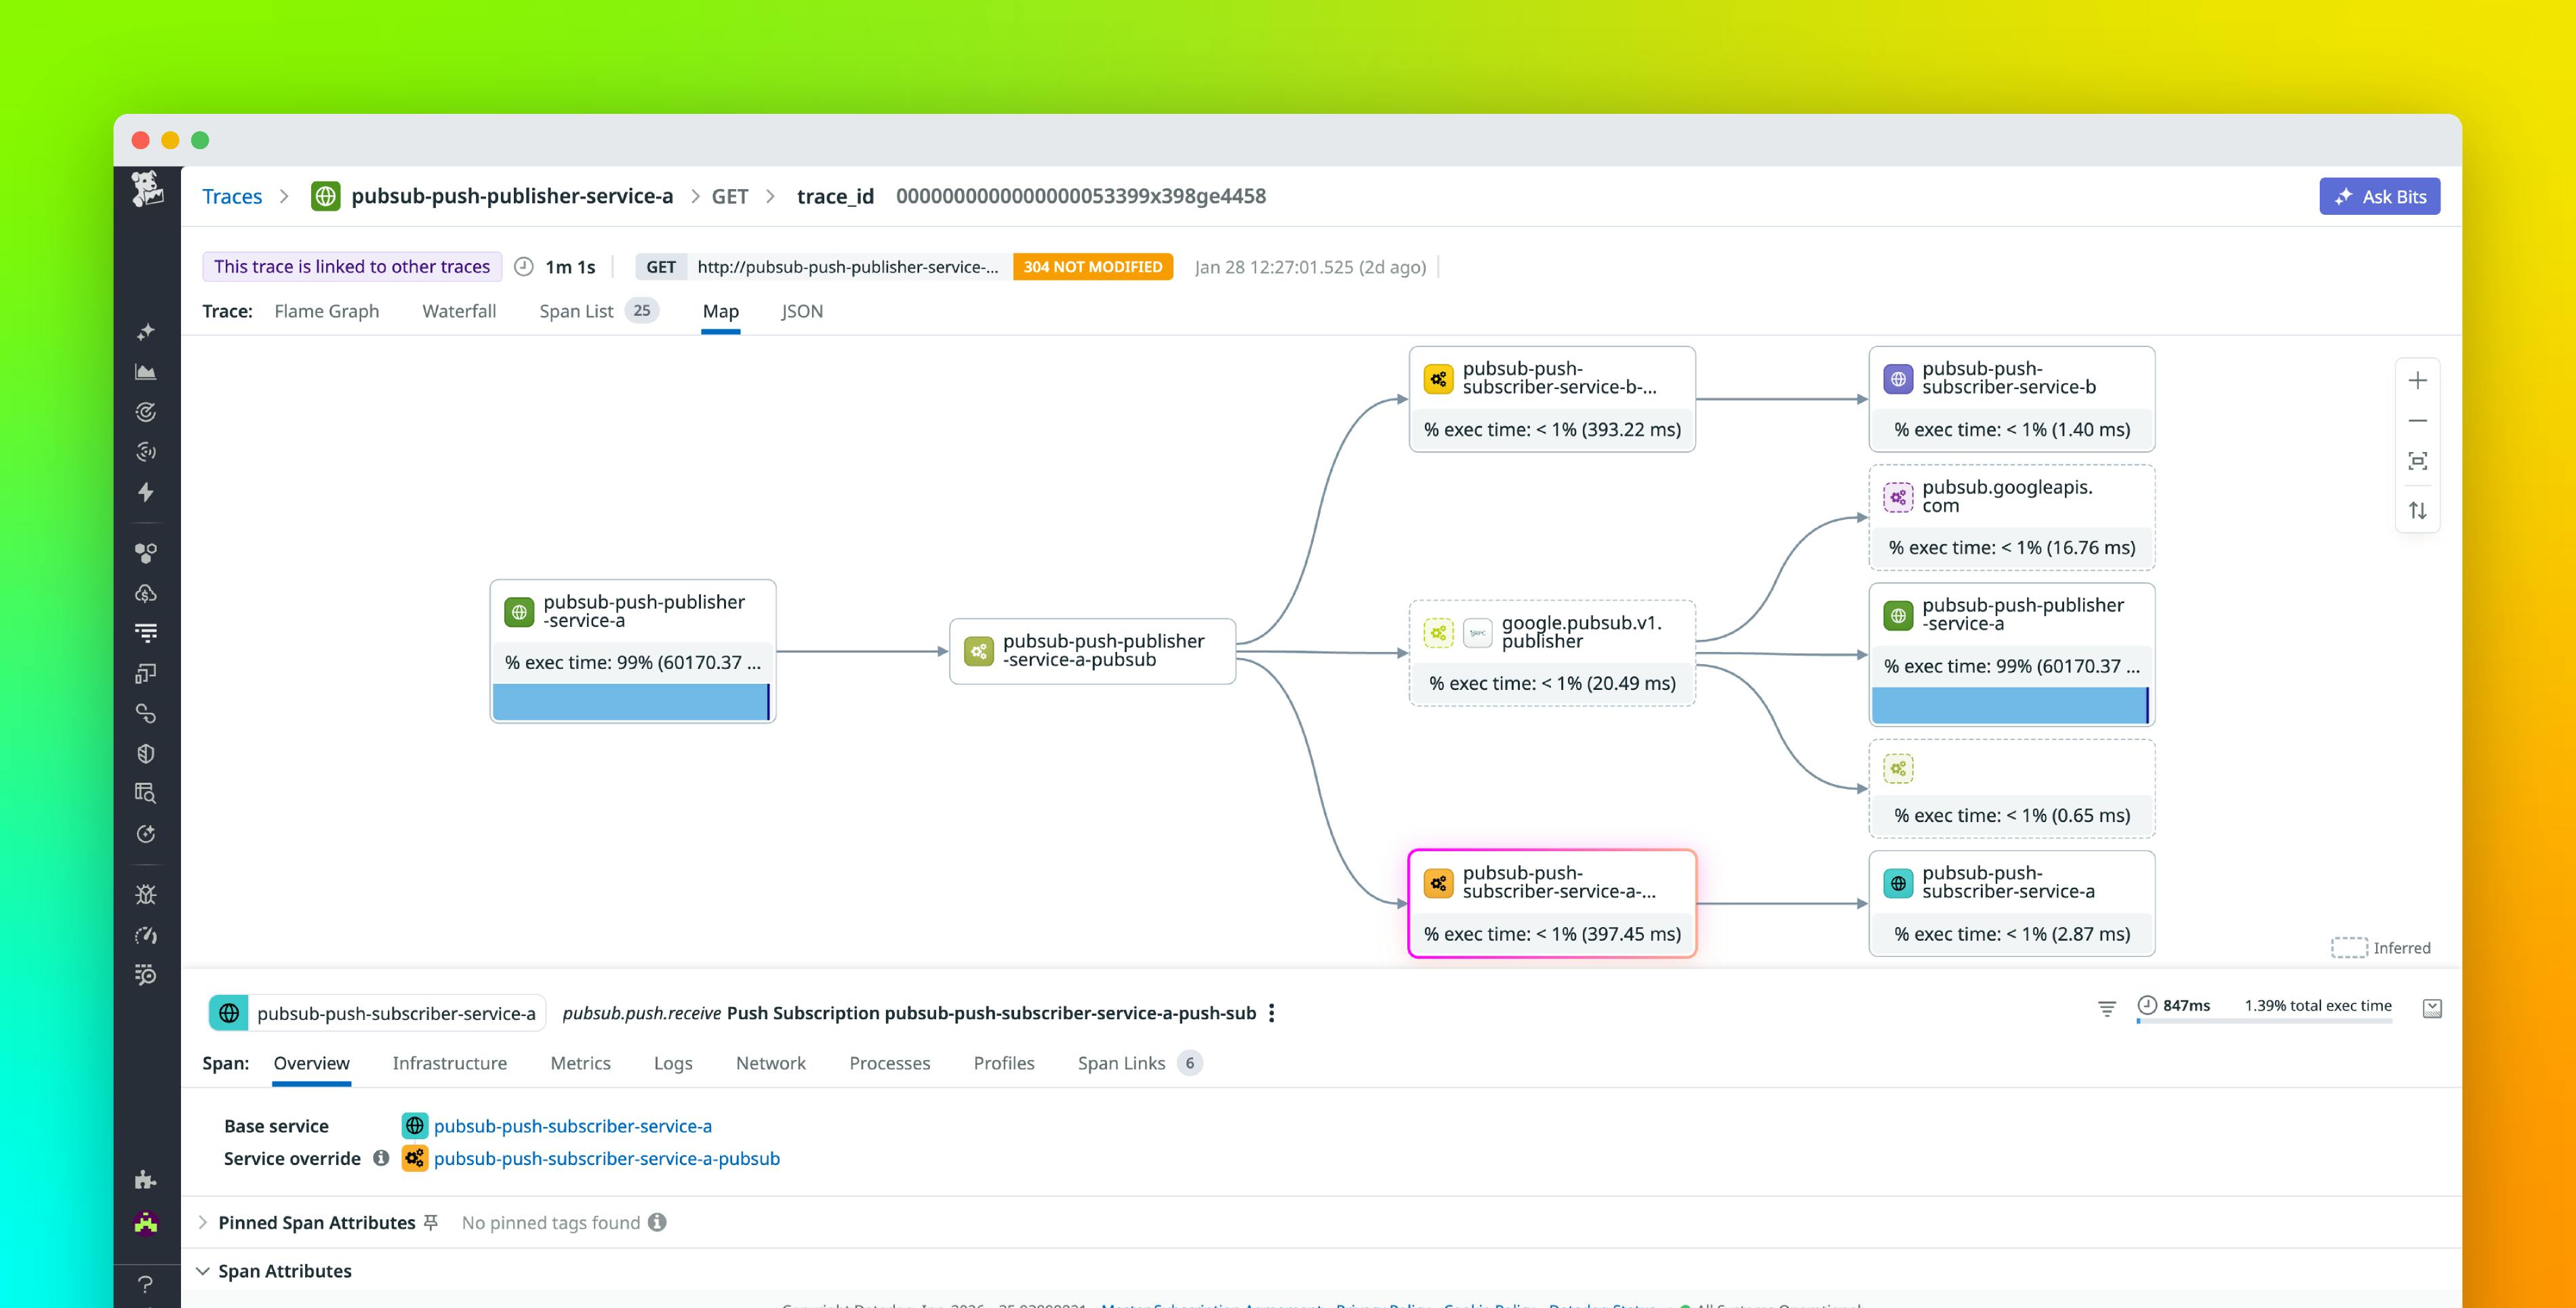Open Cloud Cost Management from the sidebar

pos(146,593)
